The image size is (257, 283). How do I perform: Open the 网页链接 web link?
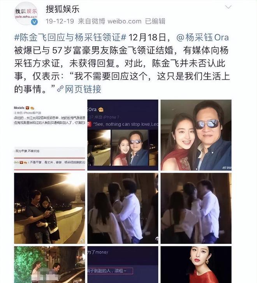pos(83,89)
